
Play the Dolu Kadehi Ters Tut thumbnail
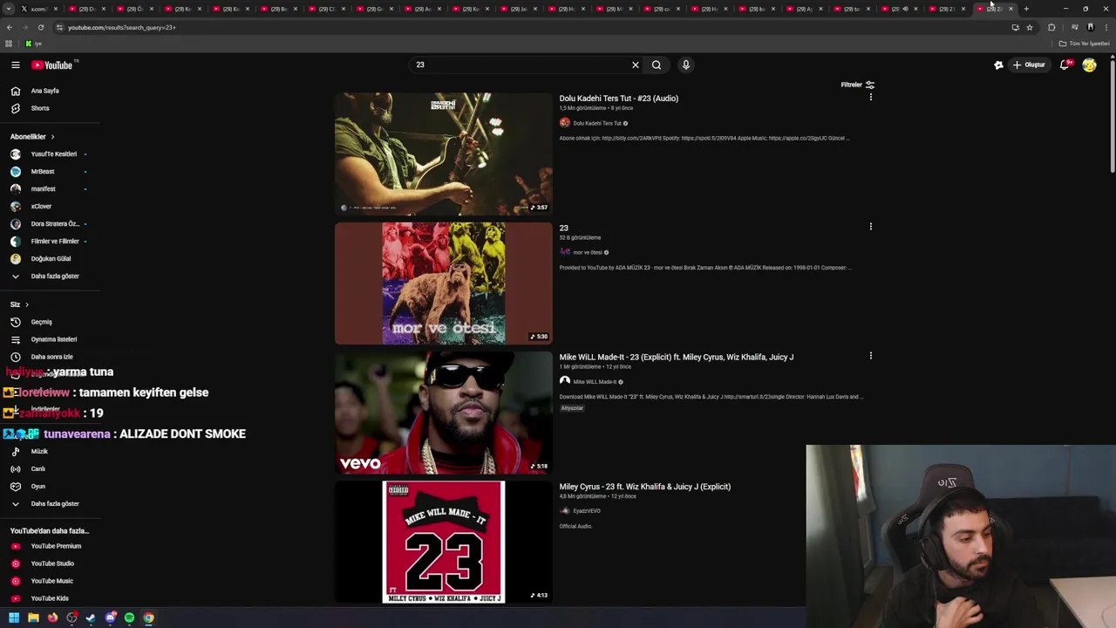pos(444,154)
